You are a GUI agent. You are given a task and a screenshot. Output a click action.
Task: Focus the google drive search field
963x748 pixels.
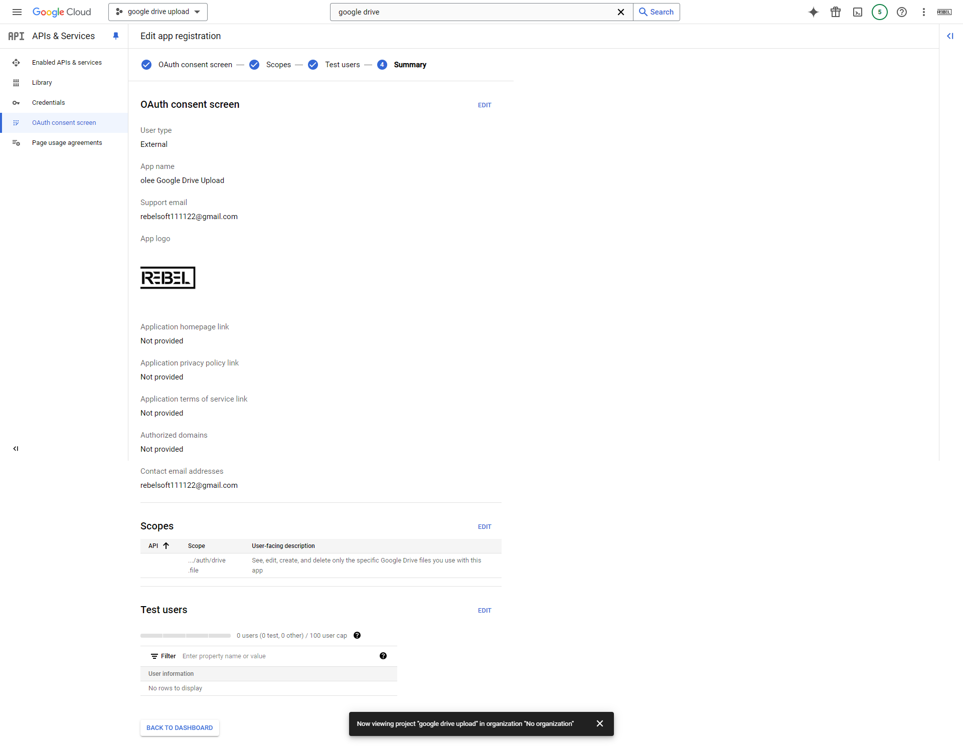tap(474, 12)
